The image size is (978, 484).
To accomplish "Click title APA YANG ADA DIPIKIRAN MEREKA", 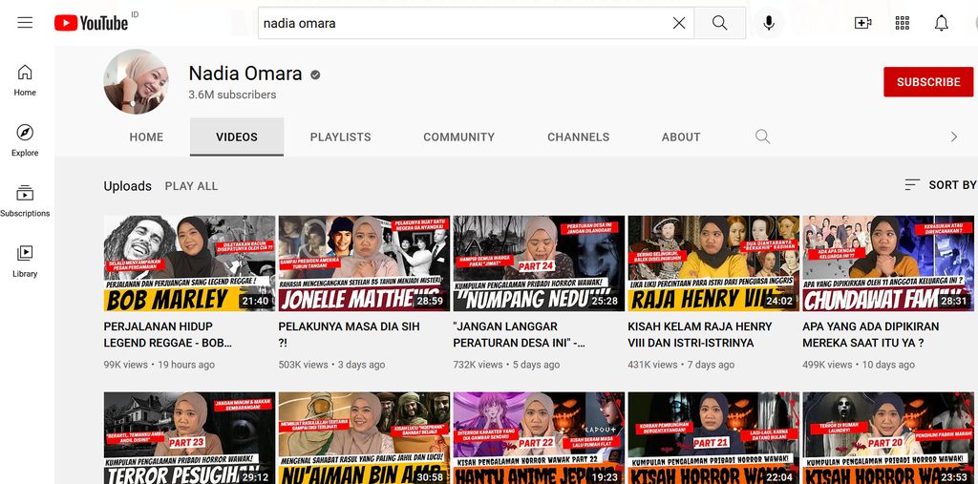I will tap(871, 334).
